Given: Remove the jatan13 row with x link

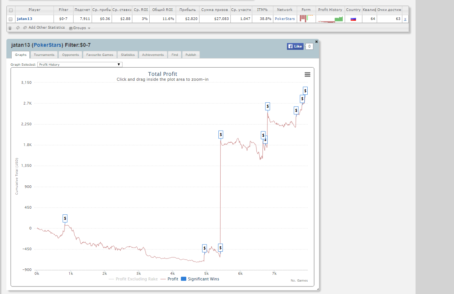Looking at the screenshot, I should click(405, 19).
